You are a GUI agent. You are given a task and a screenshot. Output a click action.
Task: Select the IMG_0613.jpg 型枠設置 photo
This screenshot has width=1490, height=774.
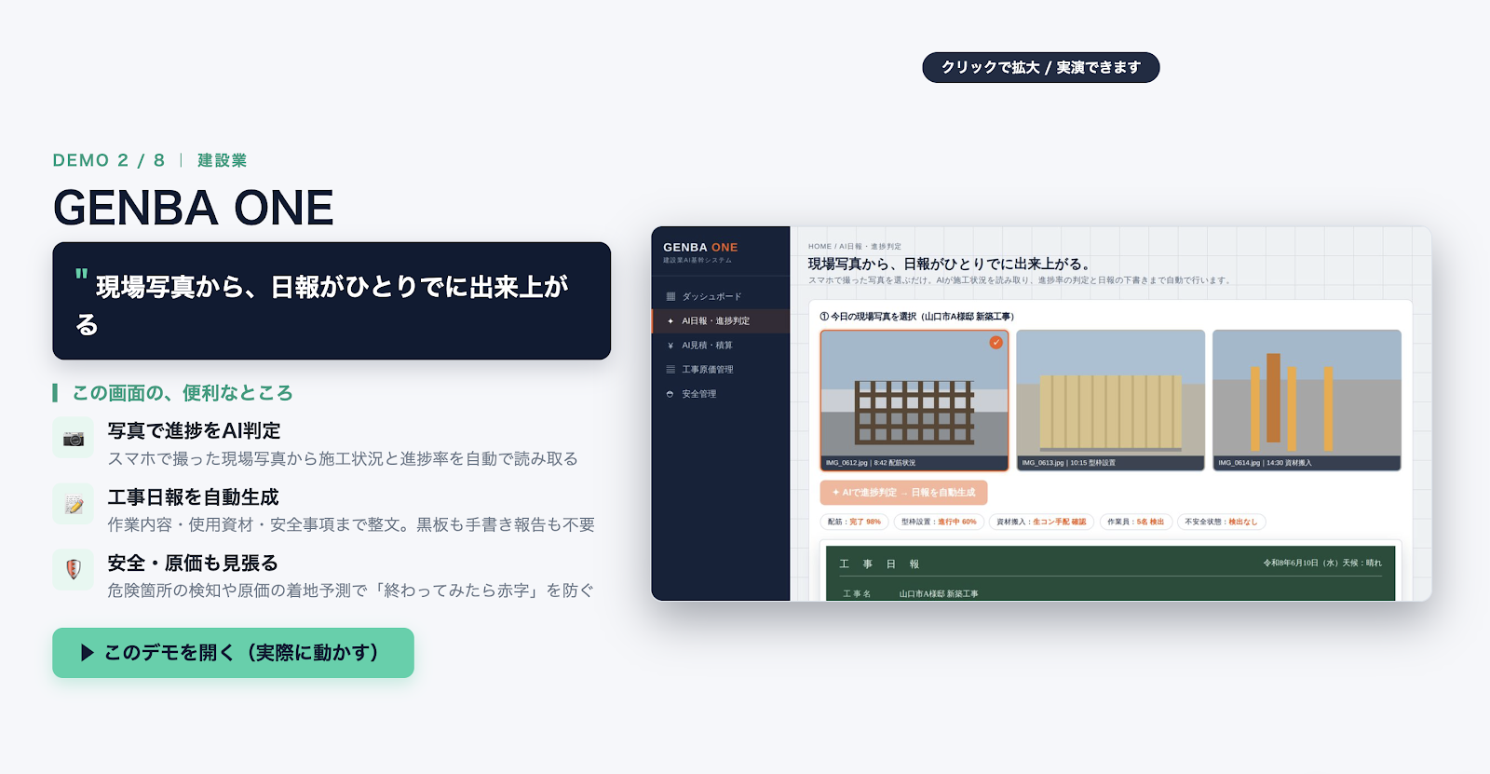(x=1111, y=401)
